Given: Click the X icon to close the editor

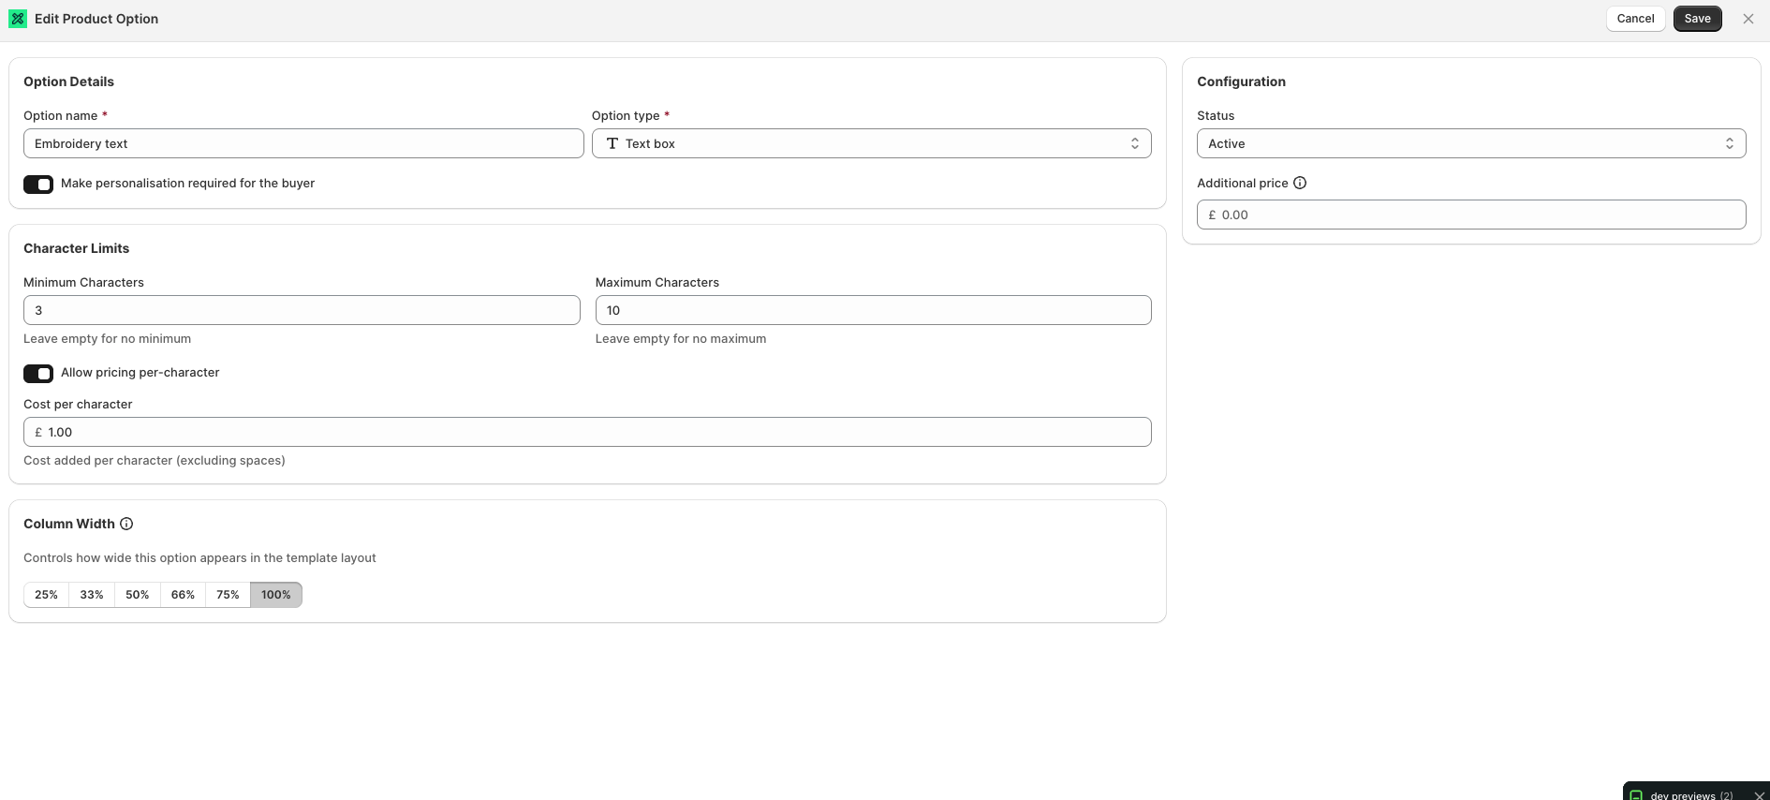Looking at the screenshot, I should click(x=1748, y=19).
